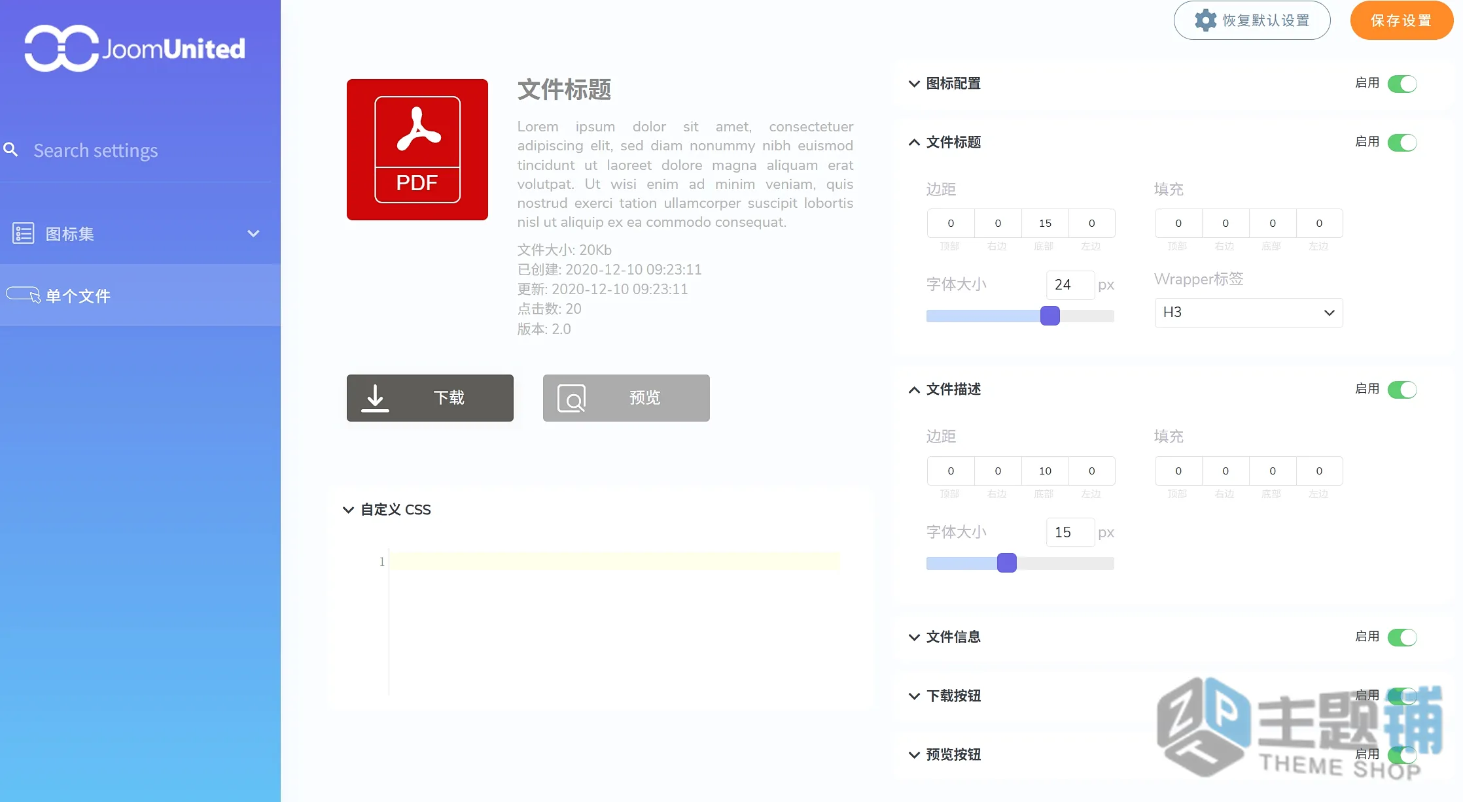Toggle 文件信息 enable switch
This screenshot has width=1463, height=802.
[1402, 637]
